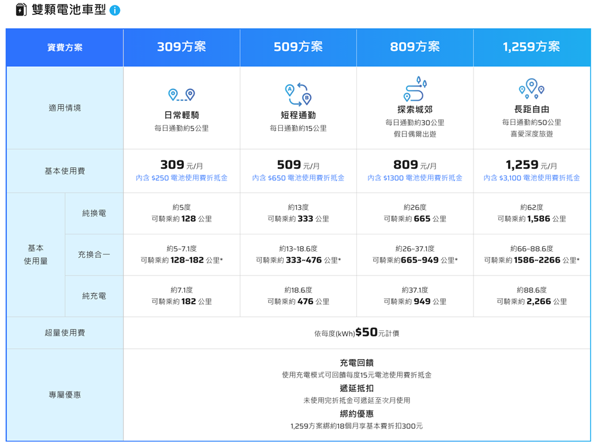Click 約62度 in the 1,259 column
Image resolution: width=597 pixels, height=445 pixels.
(531, 207)
